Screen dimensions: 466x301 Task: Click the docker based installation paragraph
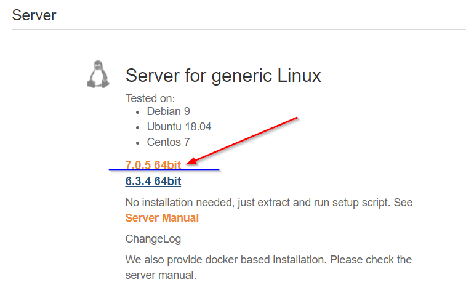(x=268, y=260)
